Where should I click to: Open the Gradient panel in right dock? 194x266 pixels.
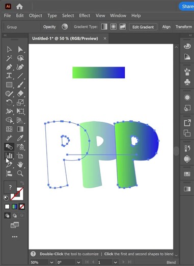click(187, 189)
